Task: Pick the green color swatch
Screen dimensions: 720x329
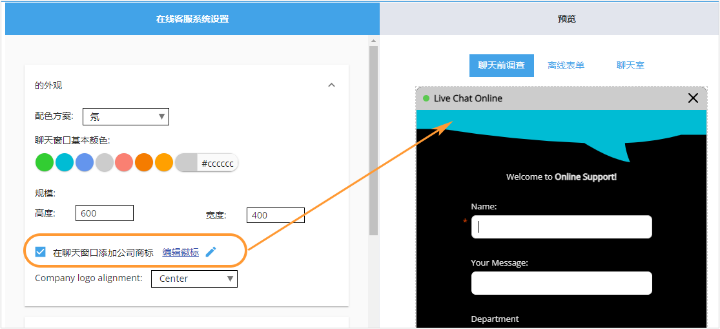Action: 45,163
